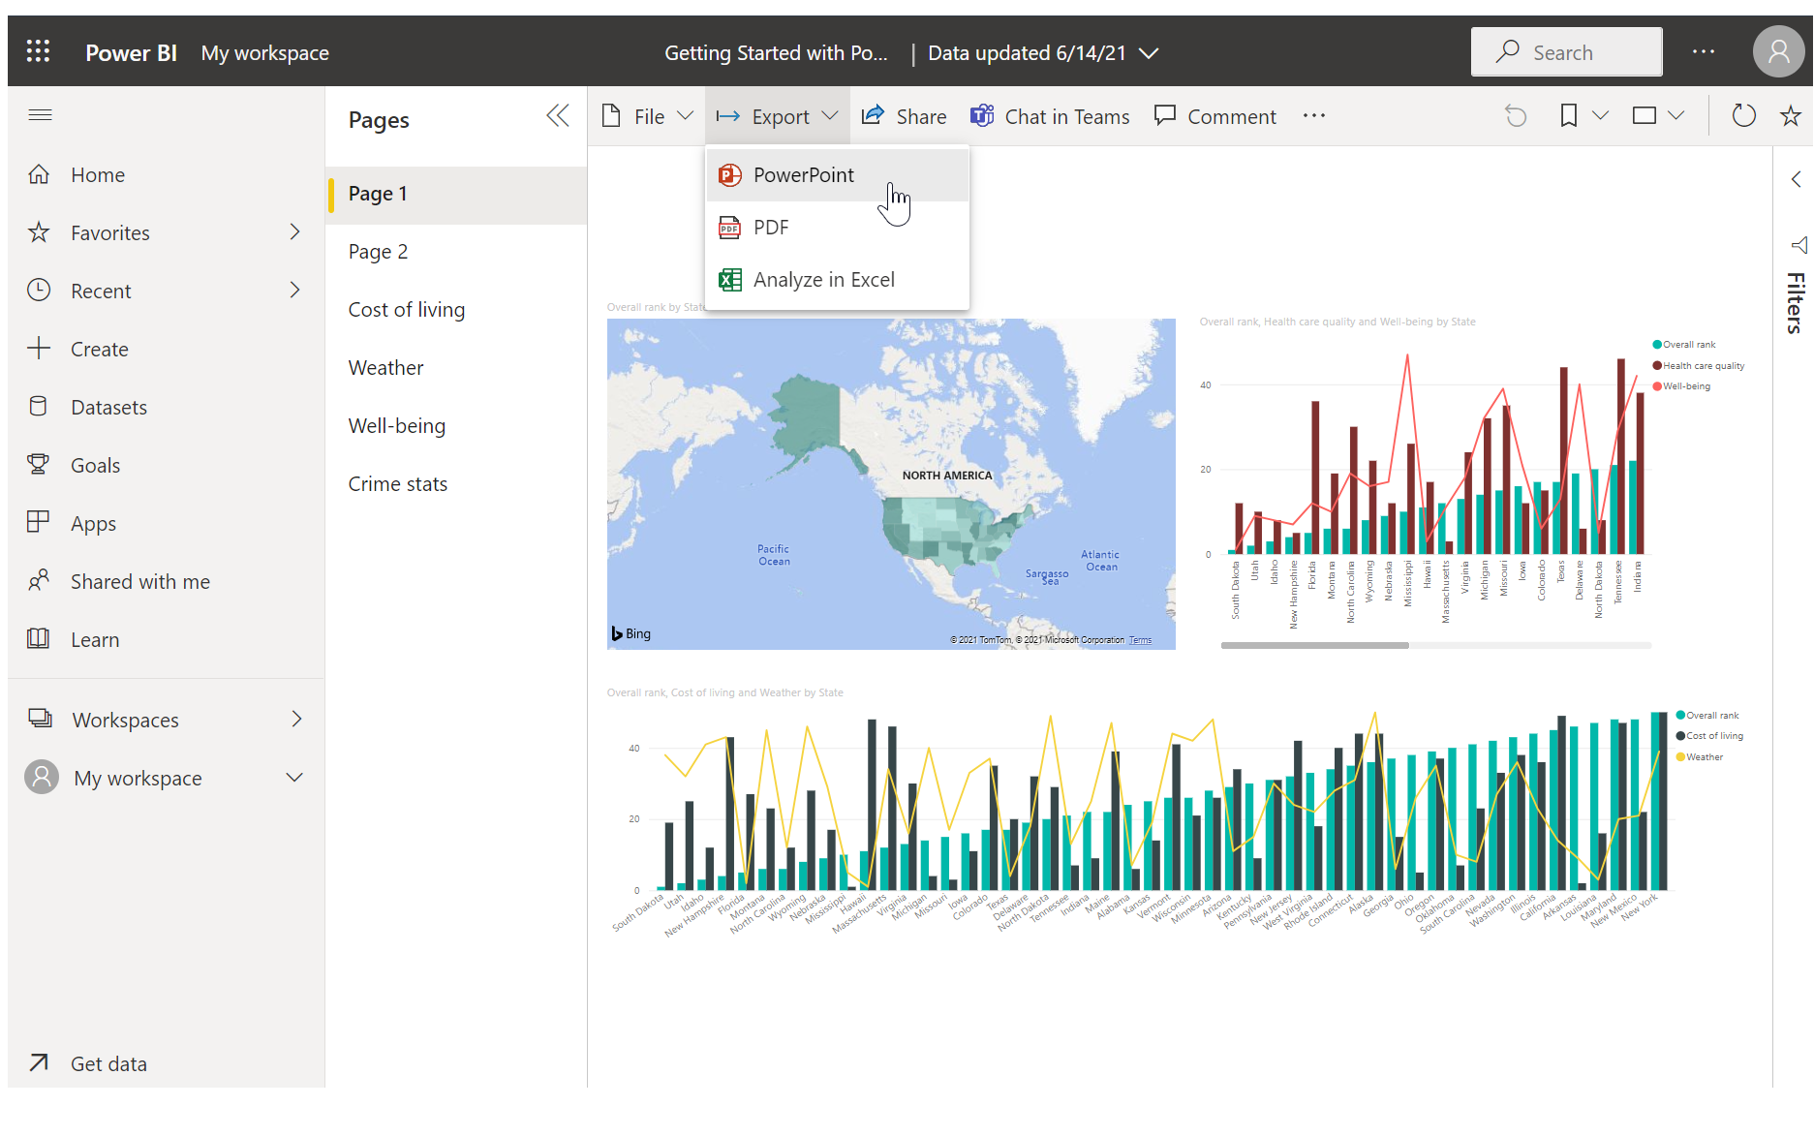Click the Share button
This screenshot has width=1814, height=1137.
(904, 116)
